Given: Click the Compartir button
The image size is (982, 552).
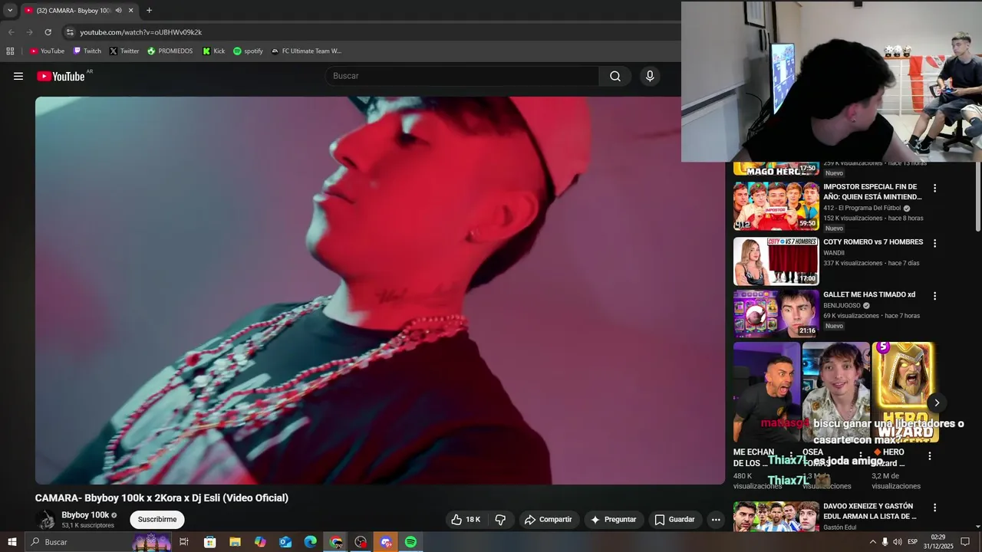Looking at the screenshot, I should click(548, 520).
